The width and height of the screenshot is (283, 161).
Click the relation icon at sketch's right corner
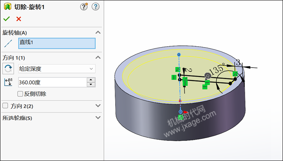tap(235, 74)
